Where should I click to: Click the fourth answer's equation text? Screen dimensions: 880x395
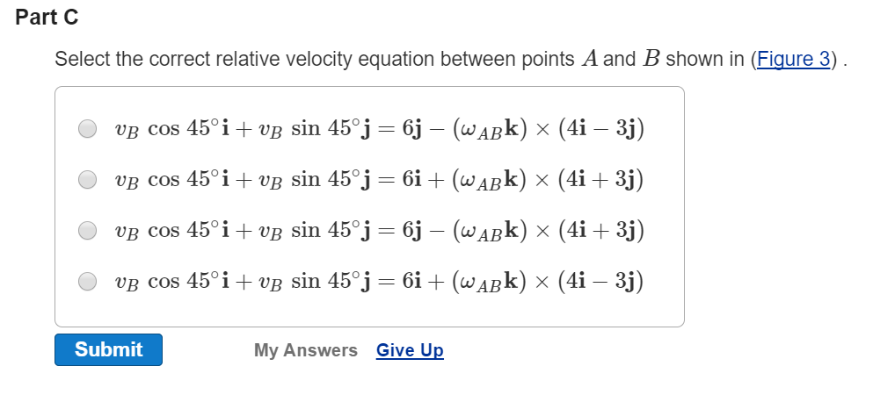[379, 281]
